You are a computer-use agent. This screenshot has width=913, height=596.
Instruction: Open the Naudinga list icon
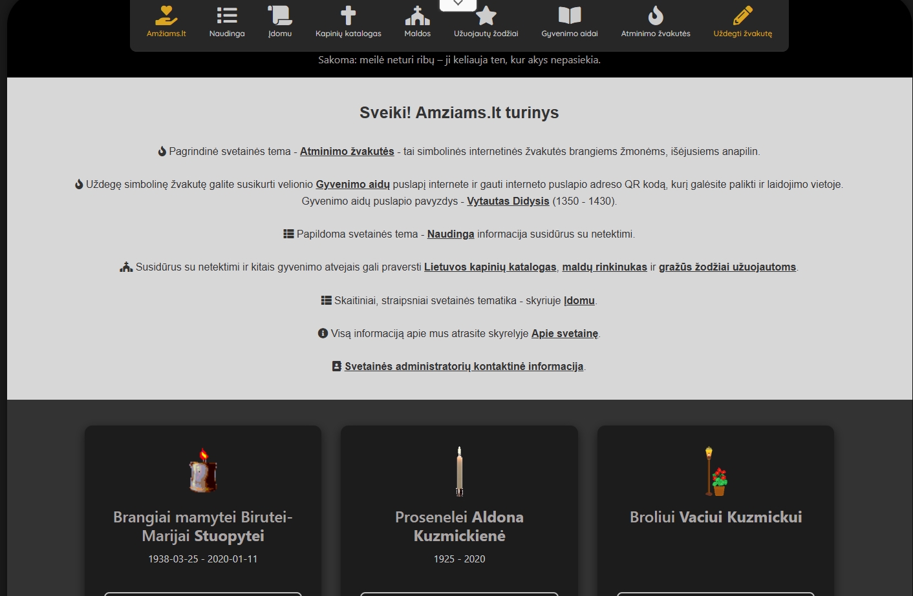[x=227, y=15]
